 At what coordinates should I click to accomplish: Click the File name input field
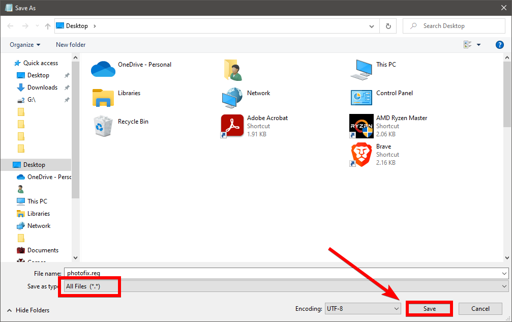(x=285, y=273)
